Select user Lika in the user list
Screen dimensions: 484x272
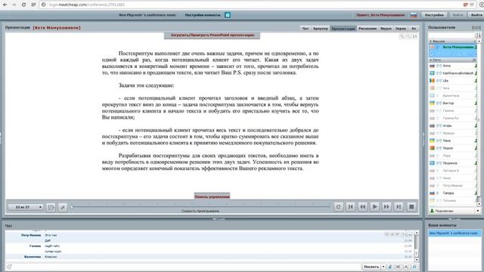pos(452,81)
